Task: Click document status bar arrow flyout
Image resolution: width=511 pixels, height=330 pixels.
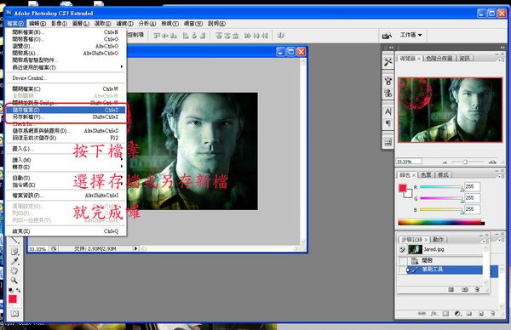Action: click(136, 248)
